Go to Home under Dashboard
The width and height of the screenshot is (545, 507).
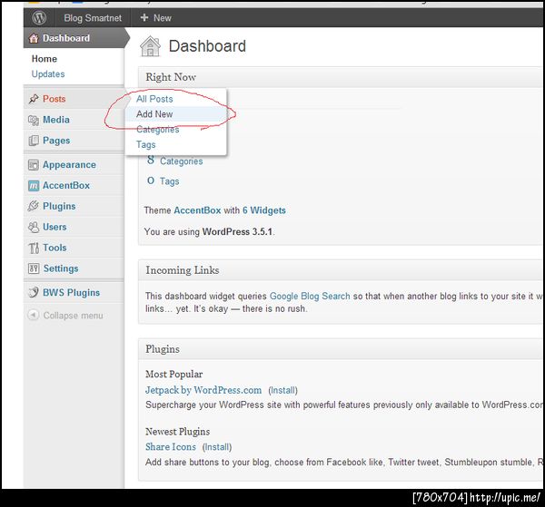[x=45, y=59]
